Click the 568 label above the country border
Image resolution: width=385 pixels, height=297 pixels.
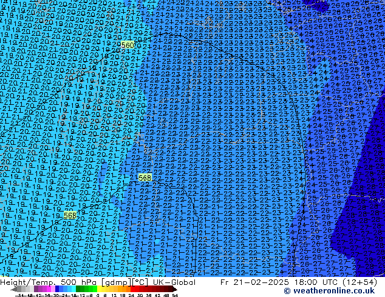point(145,178)
